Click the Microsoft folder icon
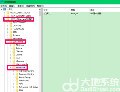This screenshot has width=120, height=92. coord(14,67)
